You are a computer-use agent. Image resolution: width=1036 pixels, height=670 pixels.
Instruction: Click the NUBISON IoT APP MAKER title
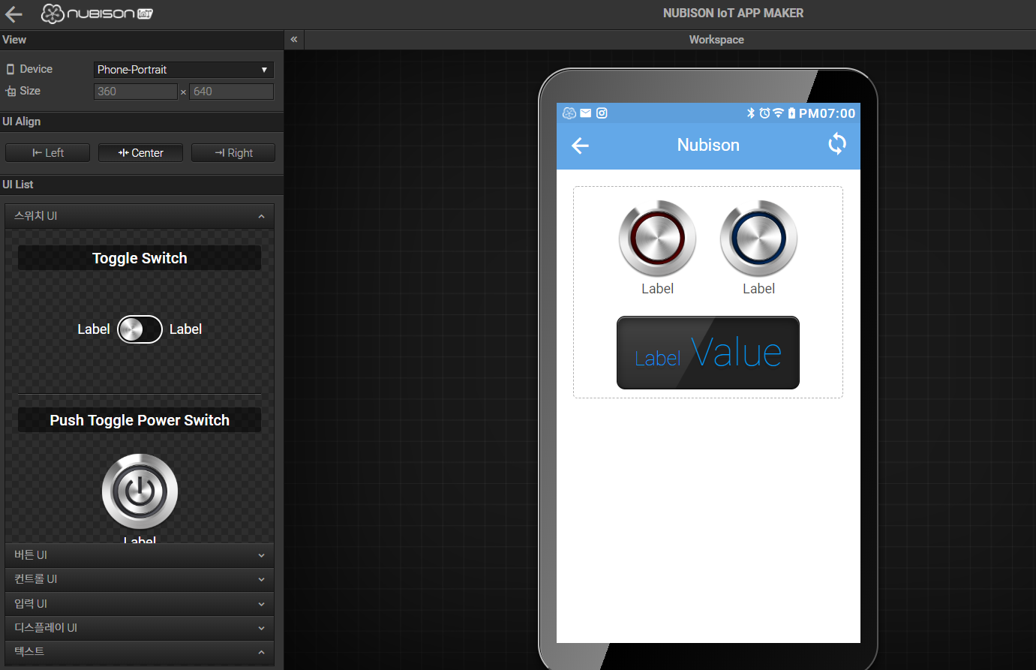pos(733,14)
